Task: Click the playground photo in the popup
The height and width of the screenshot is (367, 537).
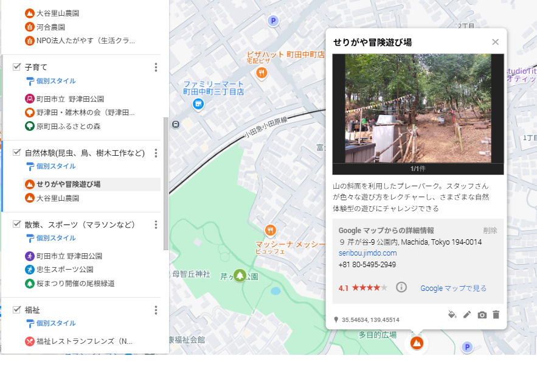Action: click(x=418, y=108)
